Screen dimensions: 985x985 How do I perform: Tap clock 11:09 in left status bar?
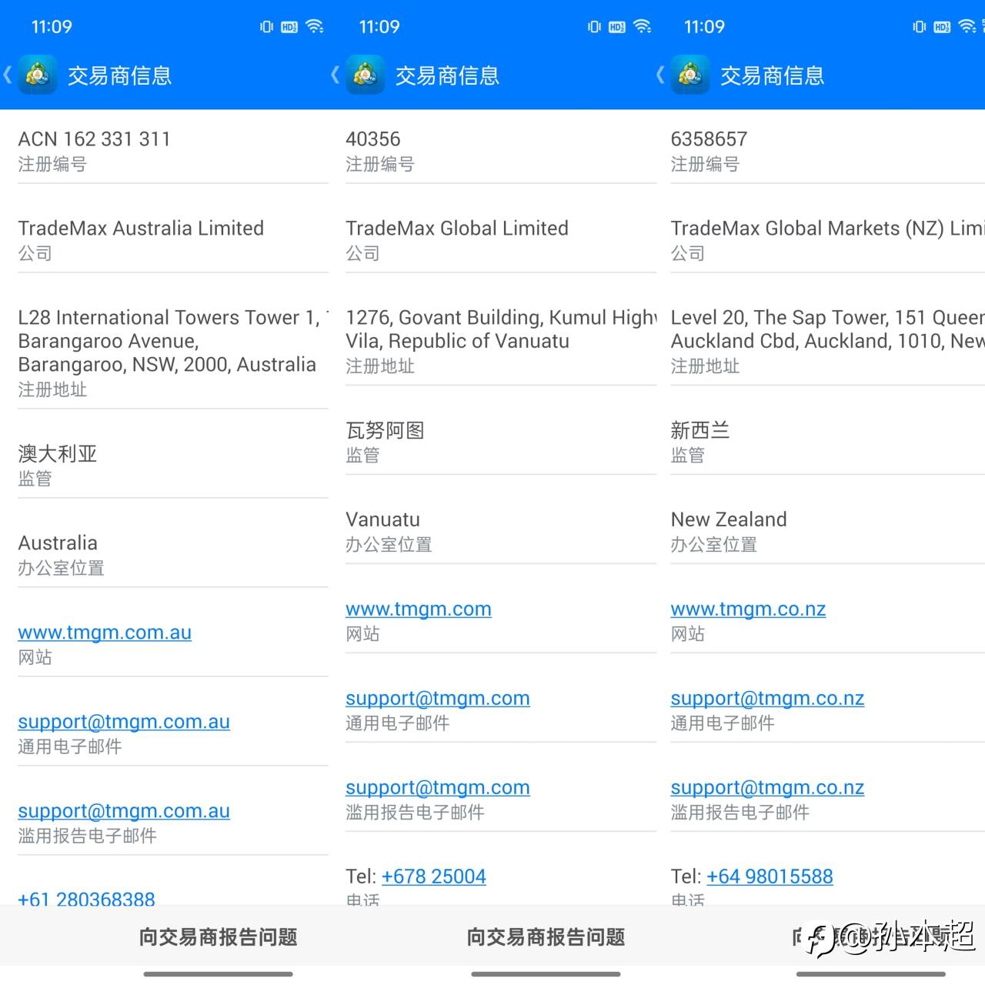(x=52, y=27)
